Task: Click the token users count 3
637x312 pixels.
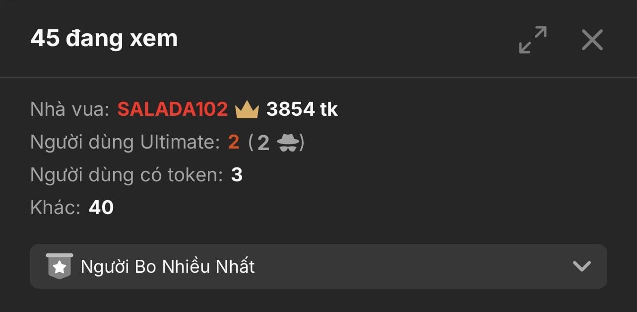Action: [237, 175]
